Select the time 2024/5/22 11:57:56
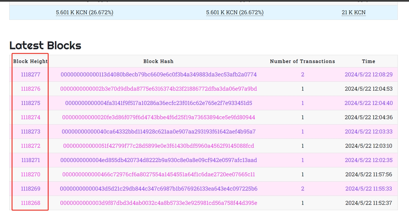The height and width of the screenshot is (218, 409). point(368,175)
